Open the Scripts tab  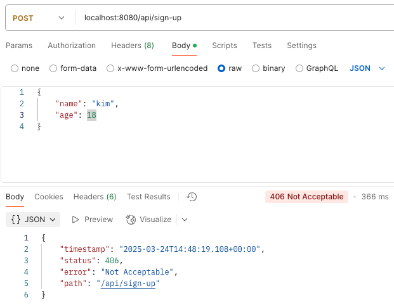pos(224,46)
